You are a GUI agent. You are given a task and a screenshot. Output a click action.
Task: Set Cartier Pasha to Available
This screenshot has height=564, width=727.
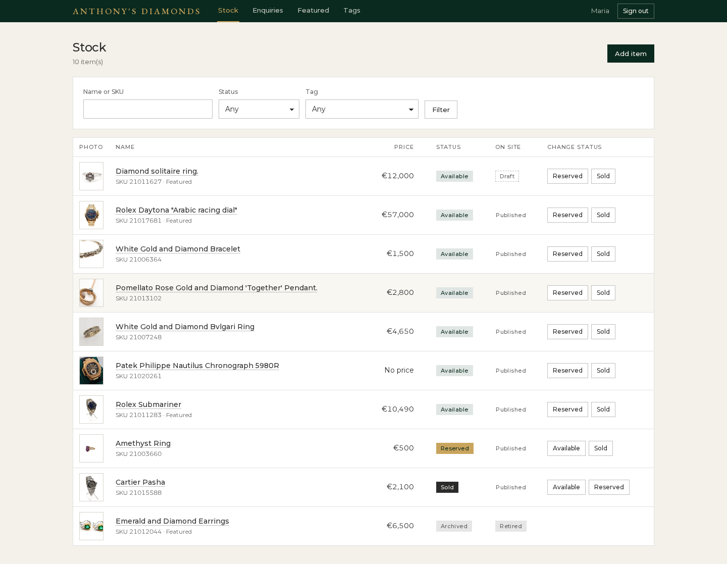coord(566,487)
